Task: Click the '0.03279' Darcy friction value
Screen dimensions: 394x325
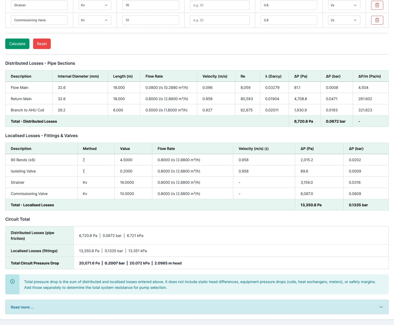Action: click(x=272, y=88)
